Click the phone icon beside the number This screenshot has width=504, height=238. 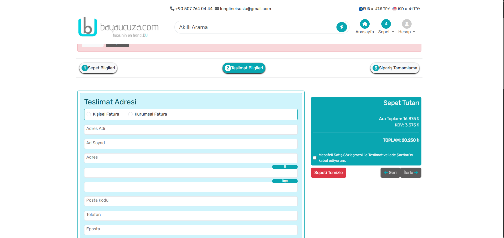172,8
